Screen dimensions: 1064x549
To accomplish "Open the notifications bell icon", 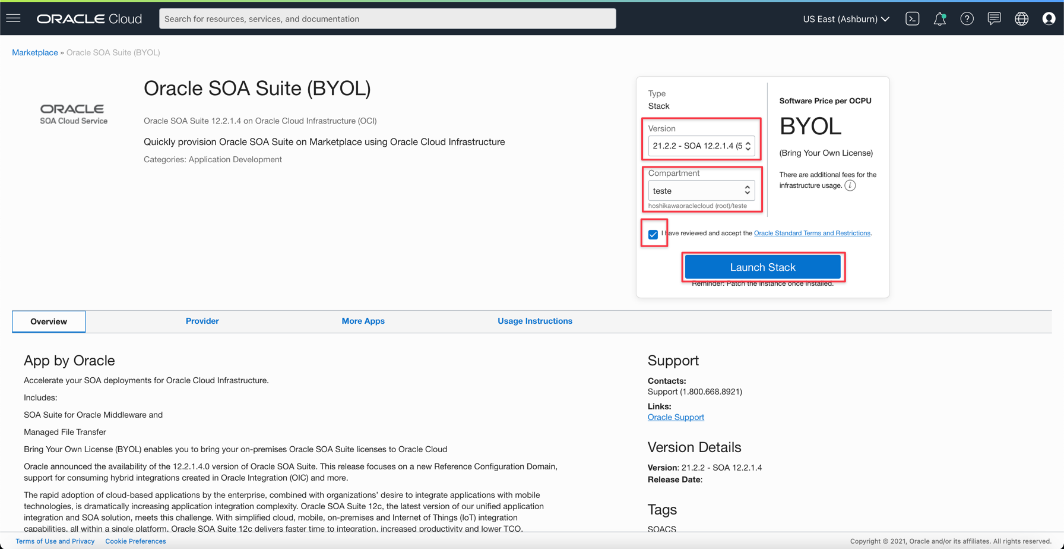I will click(940, 19).
